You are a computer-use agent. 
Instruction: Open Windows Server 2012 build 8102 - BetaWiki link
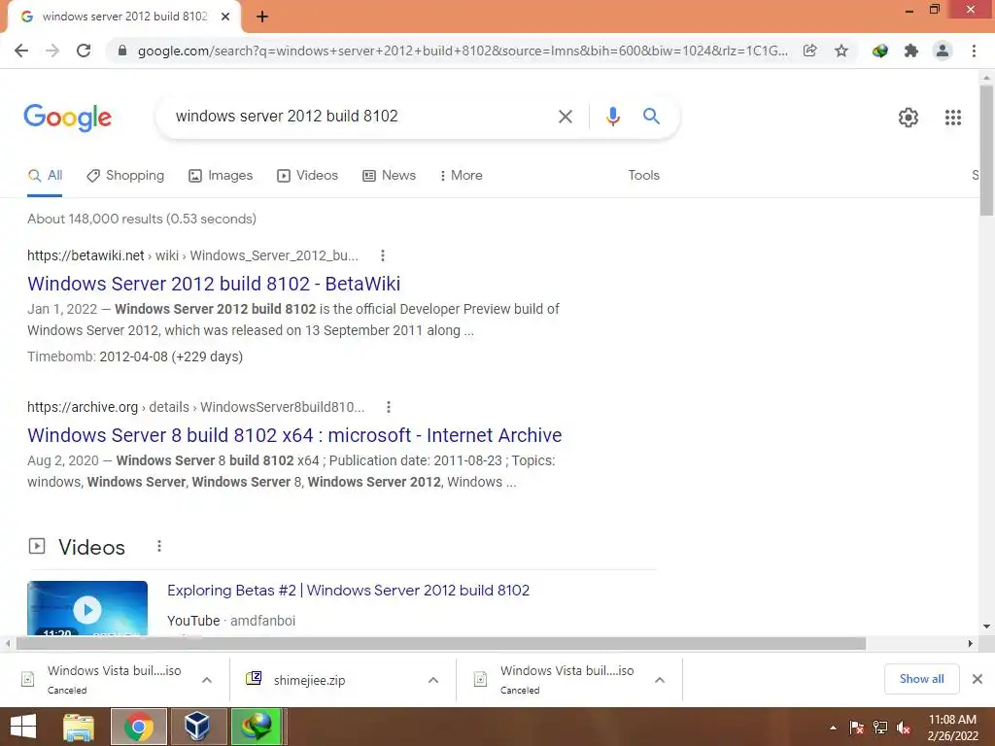point(214,284)
